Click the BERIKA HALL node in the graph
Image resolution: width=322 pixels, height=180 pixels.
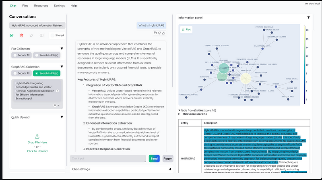[288, 99]
